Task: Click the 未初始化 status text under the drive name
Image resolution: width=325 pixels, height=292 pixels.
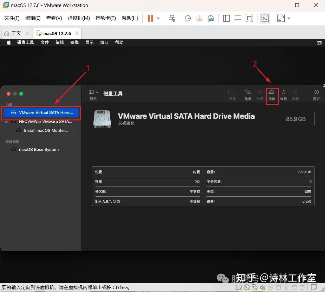Action: click(x=126, y=123)
